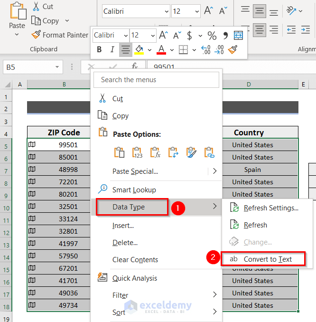316x322 pixels.
Task: Expand the Filter submenu
Action: pyautogui.click(x=156, y=295)
